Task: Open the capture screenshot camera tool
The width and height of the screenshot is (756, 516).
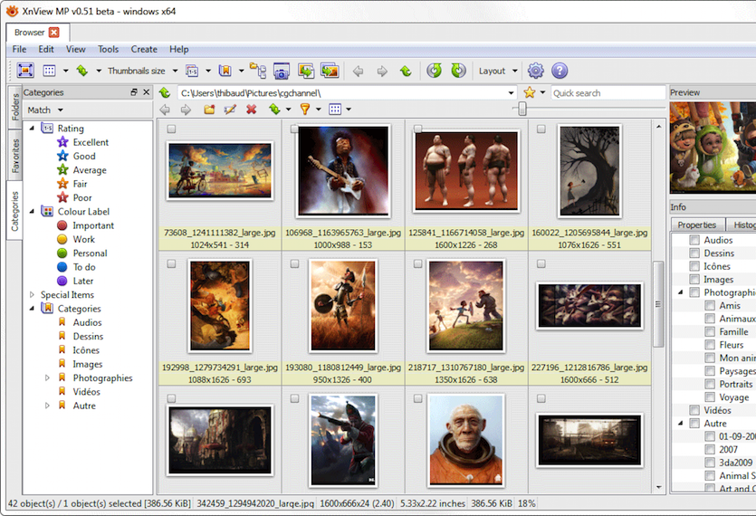Action: tap(281, 71)
